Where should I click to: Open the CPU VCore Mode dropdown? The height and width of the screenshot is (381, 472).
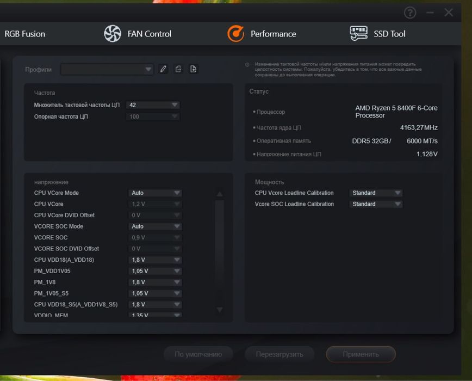[x=155, y=193]
